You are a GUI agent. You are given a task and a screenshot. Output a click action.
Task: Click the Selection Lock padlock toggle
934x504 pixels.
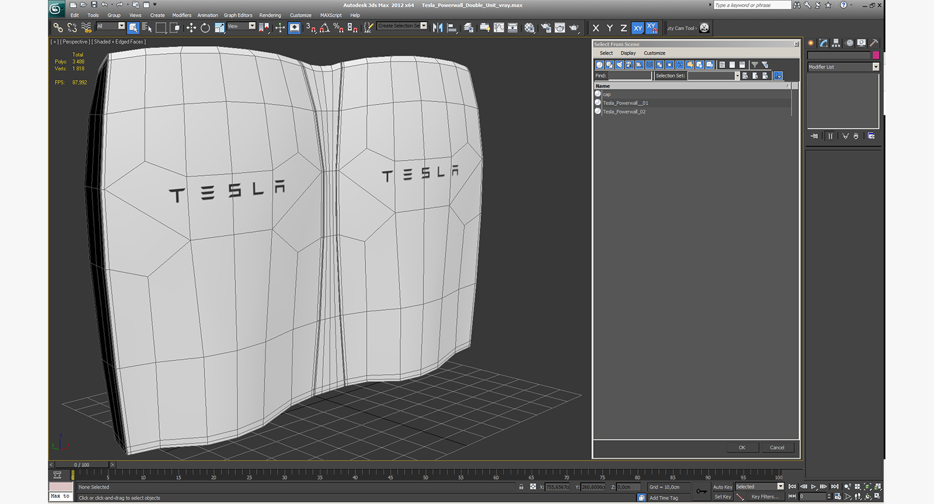(x=521, y=487)
